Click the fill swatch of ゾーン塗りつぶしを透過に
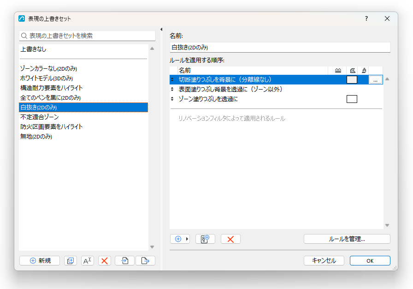 tap(352, 99)
